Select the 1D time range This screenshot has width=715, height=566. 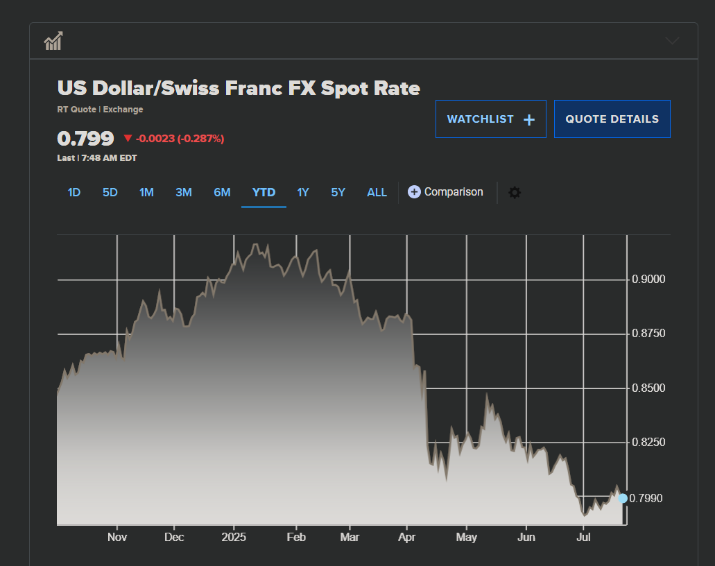(74, 192)
